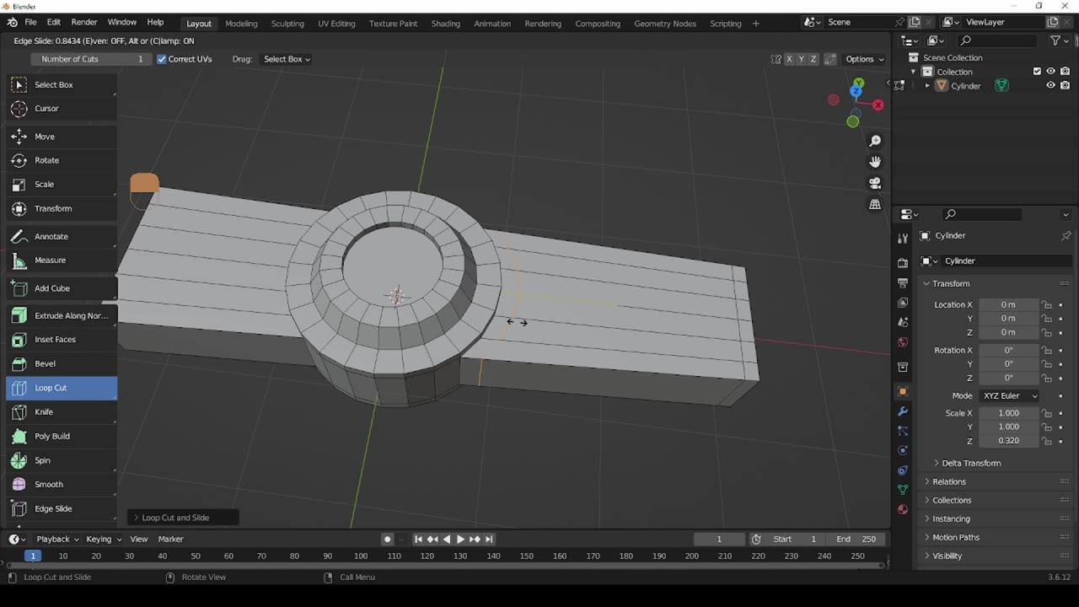Viewport: 1079px width, 607px height.
Task: Click the Scale Z value field
Action: click(1008, 441)
